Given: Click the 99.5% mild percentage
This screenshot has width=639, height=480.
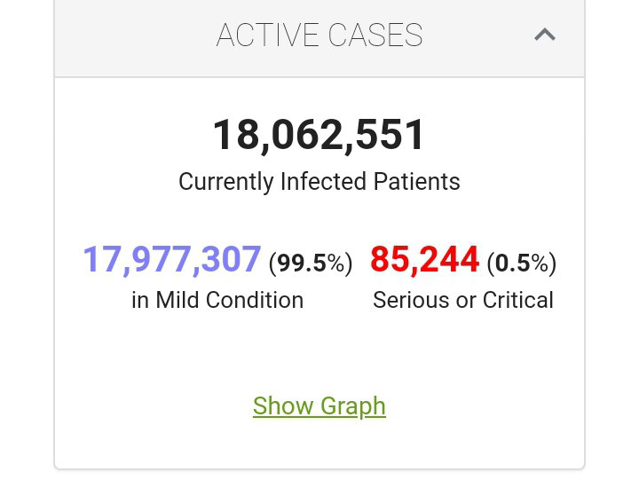Looking at the screenshot, I should pyautogui.click(x=311, y=263).
